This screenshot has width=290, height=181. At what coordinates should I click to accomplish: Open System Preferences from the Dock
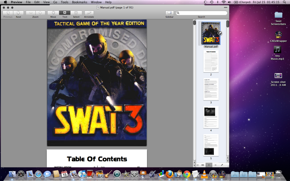[134, 174]
